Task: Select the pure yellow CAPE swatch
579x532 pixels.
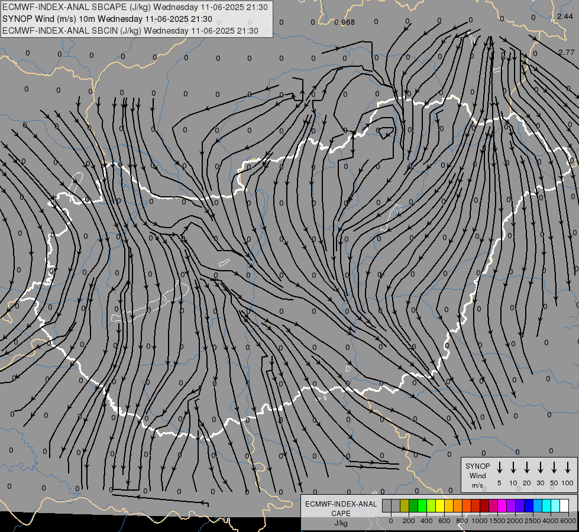Action: pos(440,505)
